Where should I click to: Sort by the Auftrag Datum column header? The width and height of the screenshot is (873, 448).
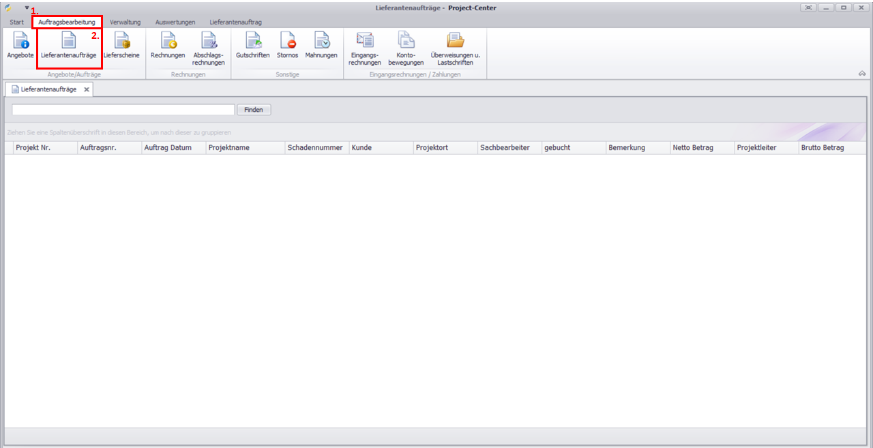[168, 147]
